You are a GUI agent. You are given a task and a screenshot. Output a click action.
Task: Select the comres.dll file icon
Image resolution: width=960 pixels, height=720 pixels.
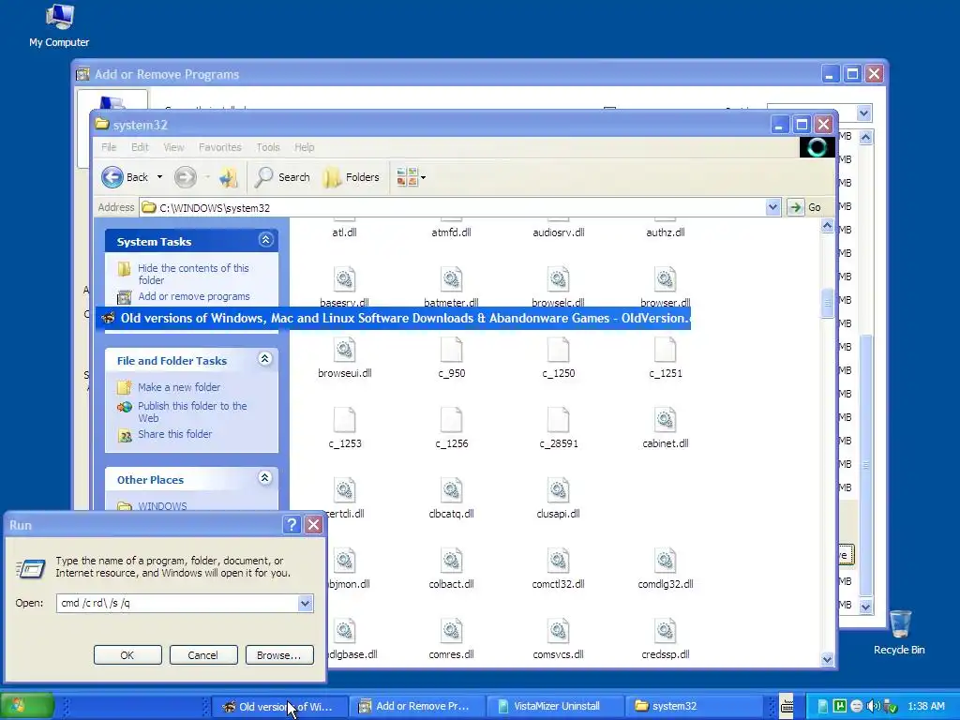(x=451, y=632)
